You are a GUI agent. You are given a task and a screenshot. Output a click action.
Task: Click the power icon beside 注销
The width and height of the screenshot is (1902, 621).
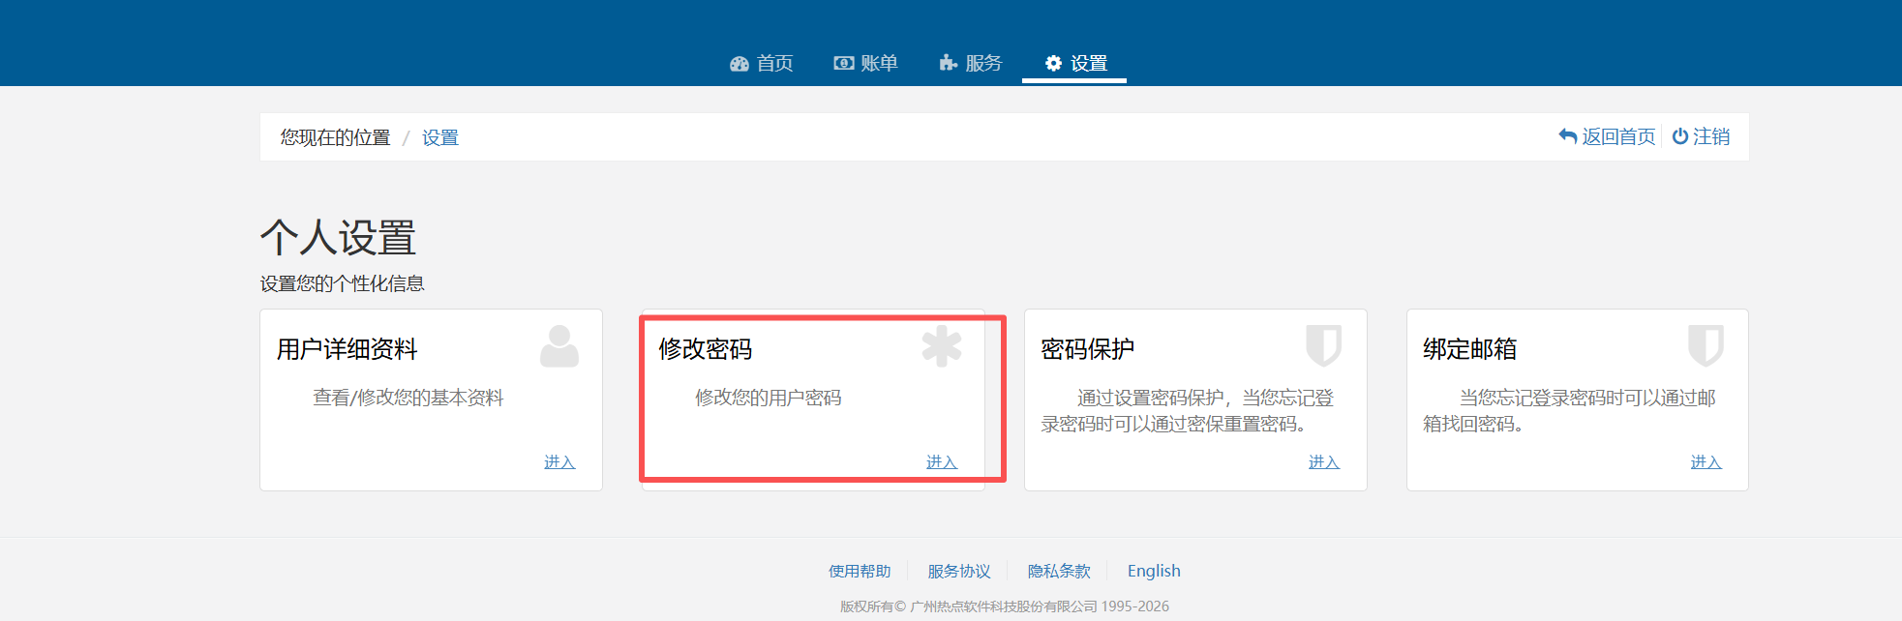coord(1680,136)
